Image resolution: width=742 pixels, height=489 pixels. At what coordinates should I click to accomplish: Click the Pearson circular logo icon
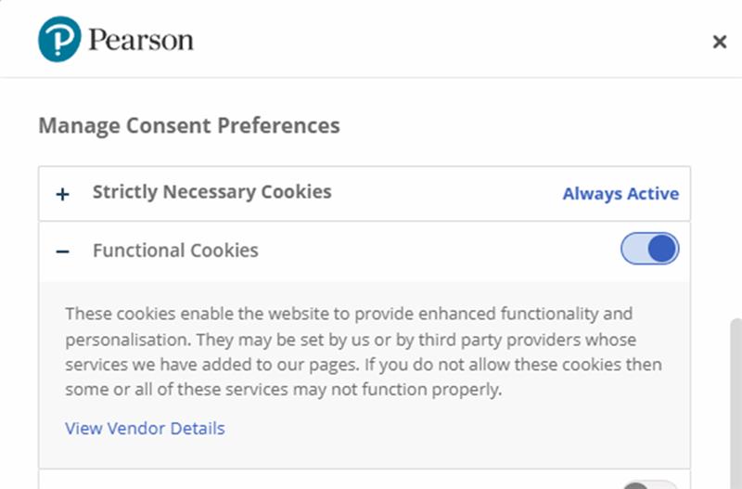click(59, 40)
